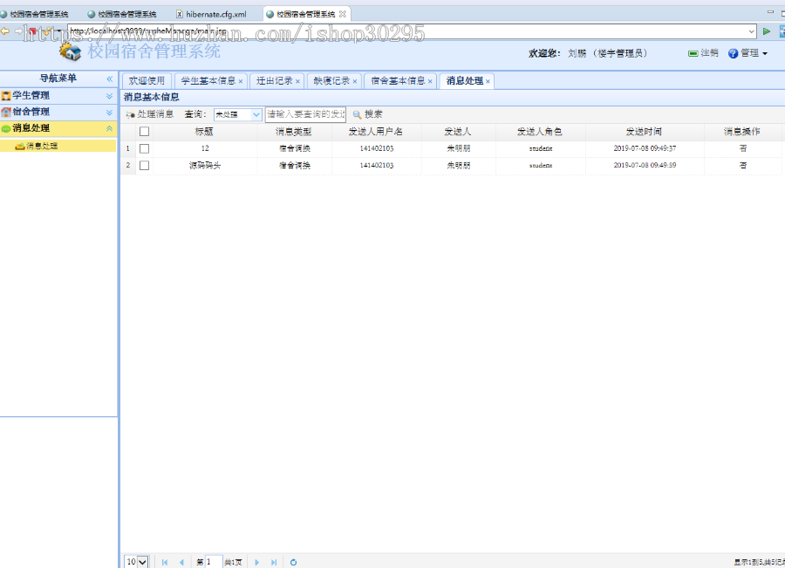785x568 pixels.
Task: Open the 未处理 query status dropdown
Action: pyautogui.click(x=256, y=114)
